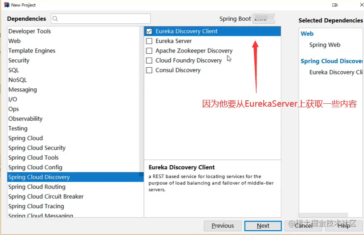The width and height of the screenshot is (364, 235).
Task: Toggle the Consul Discovery checkbox
Action: pyautogui.click(x=149, y=70)
